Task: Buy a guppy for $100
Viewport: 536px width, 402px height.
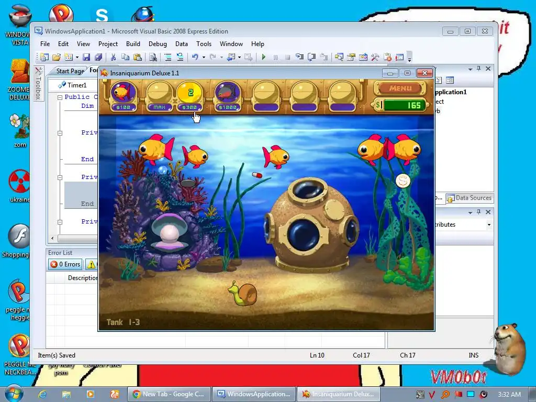Action: [x=124, y=96]
